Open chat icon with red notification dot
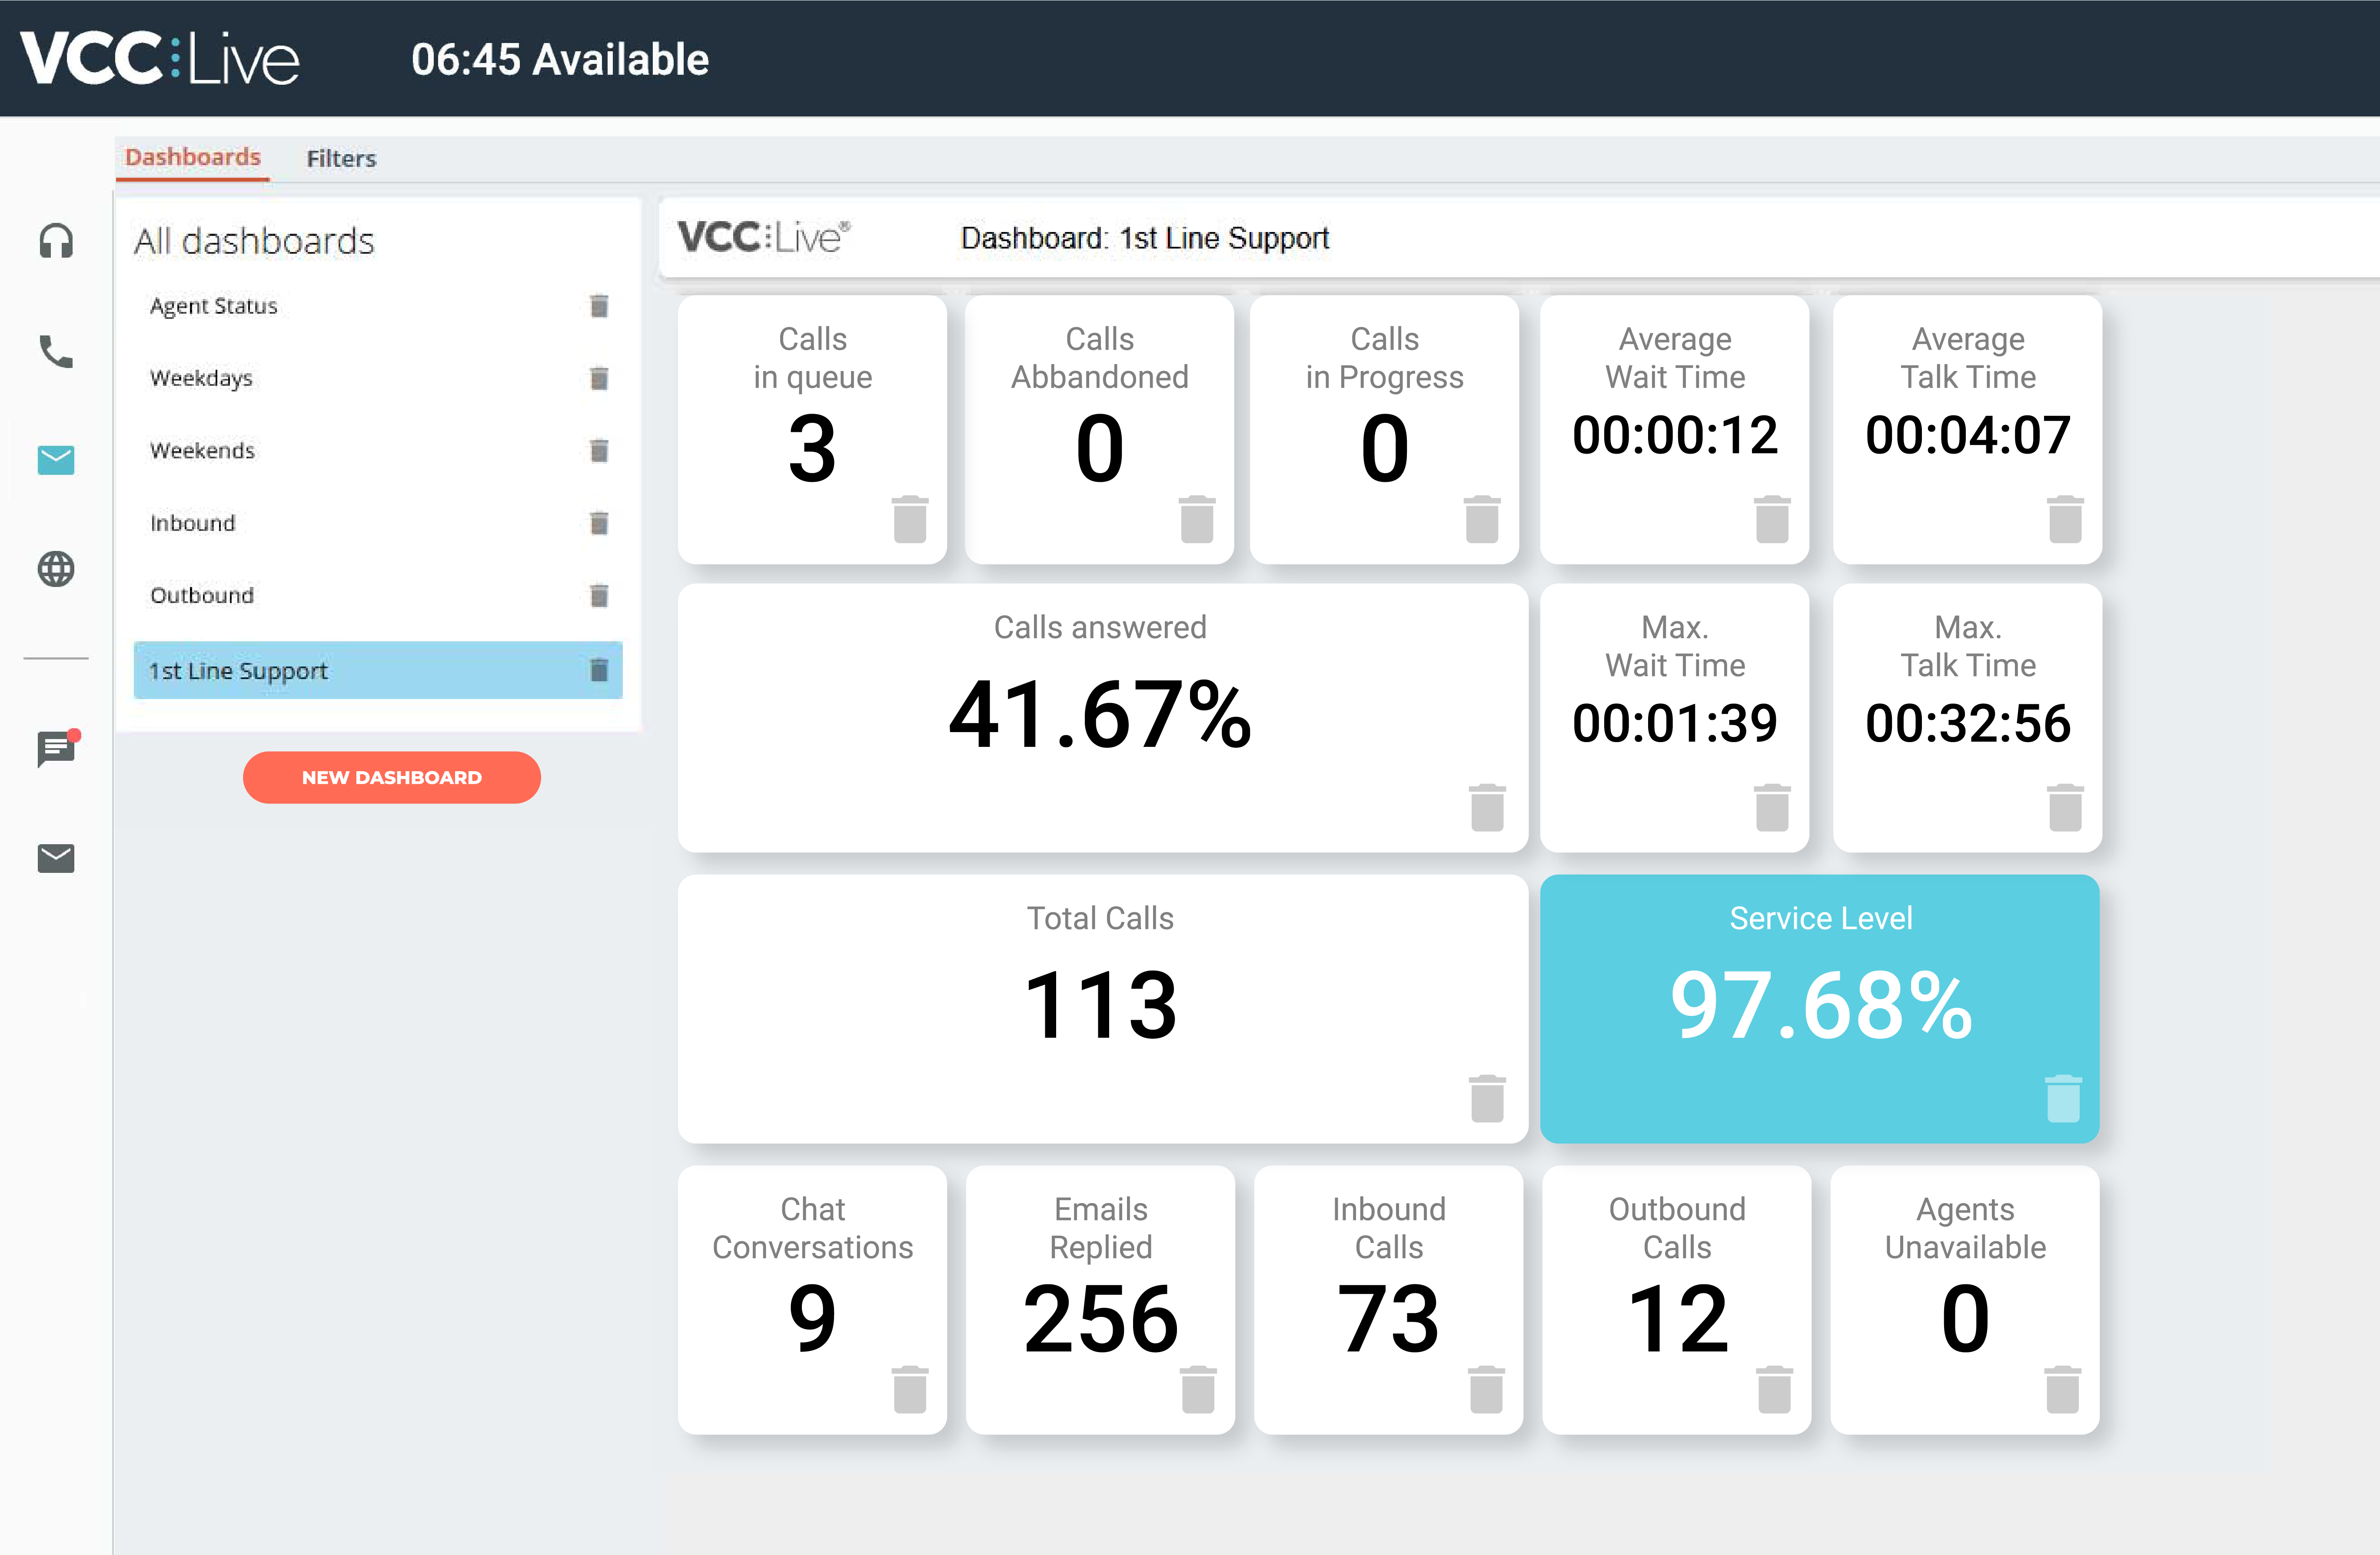2380x1555 pixels. pos(56,749)
